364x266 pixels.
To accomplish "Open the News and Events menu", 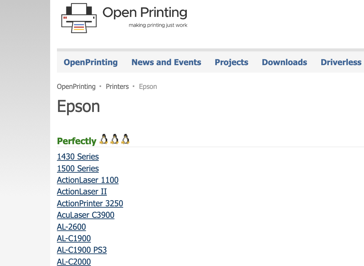I will [x=166, y=62].
